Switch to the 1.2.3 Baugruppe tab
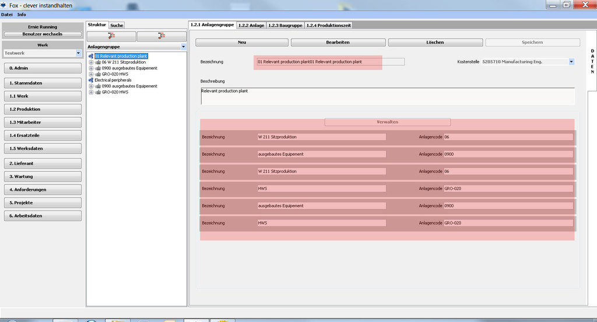 (x=286, y=25)
